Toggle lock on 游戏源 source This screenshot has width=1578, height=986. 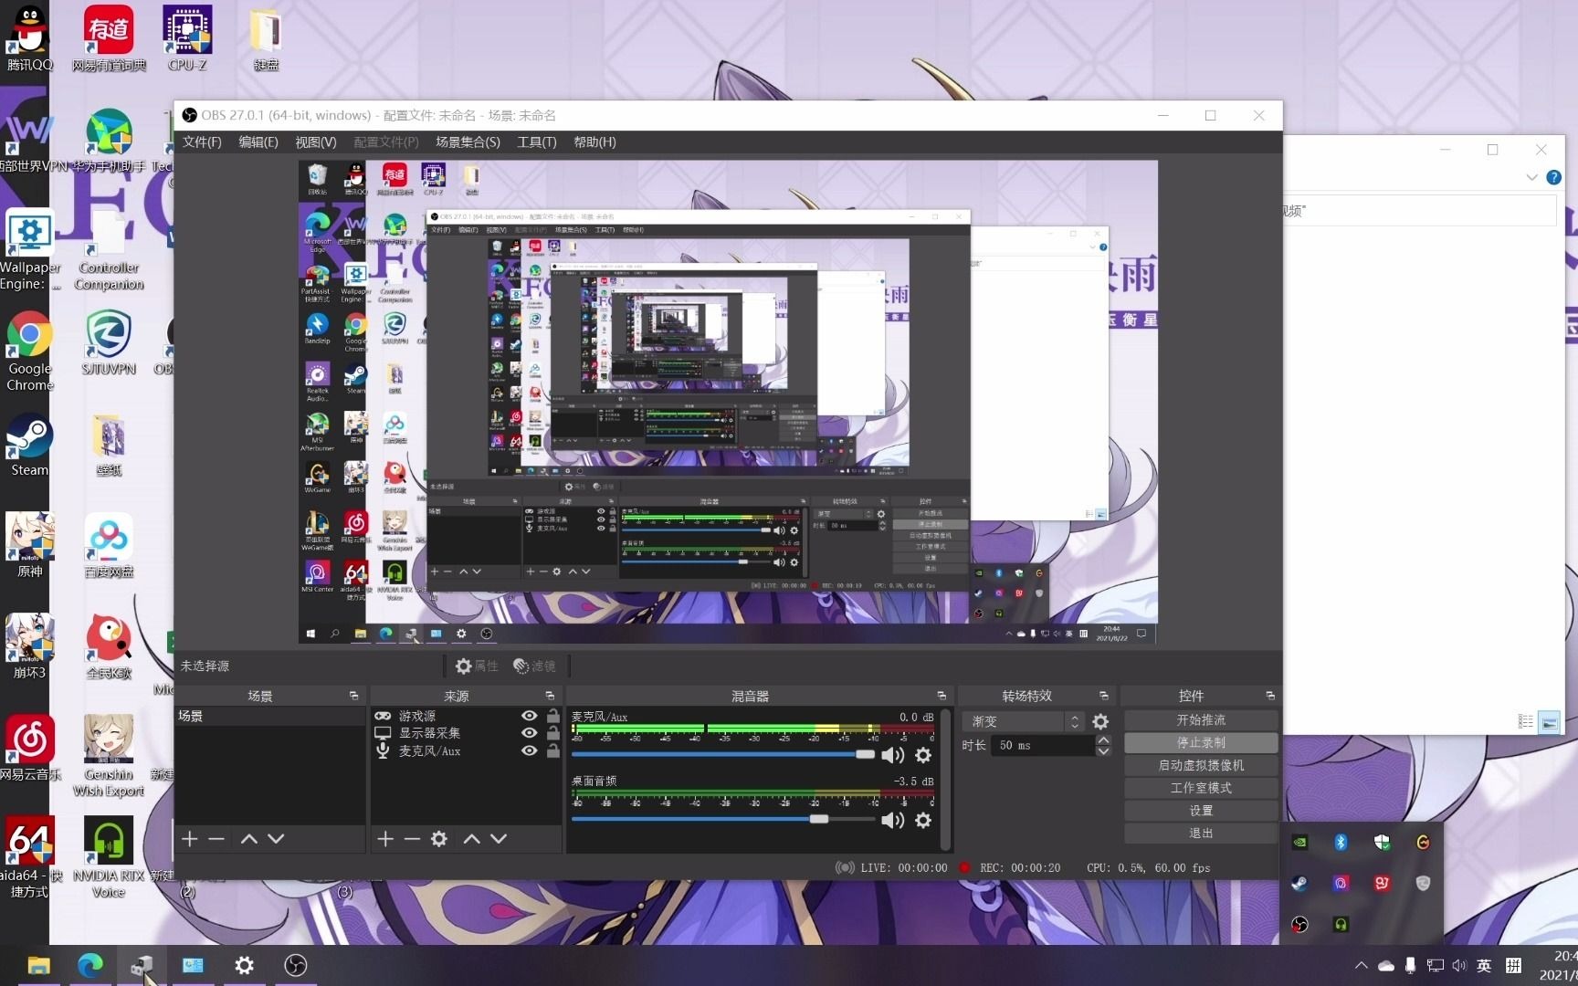click(552, 716)
